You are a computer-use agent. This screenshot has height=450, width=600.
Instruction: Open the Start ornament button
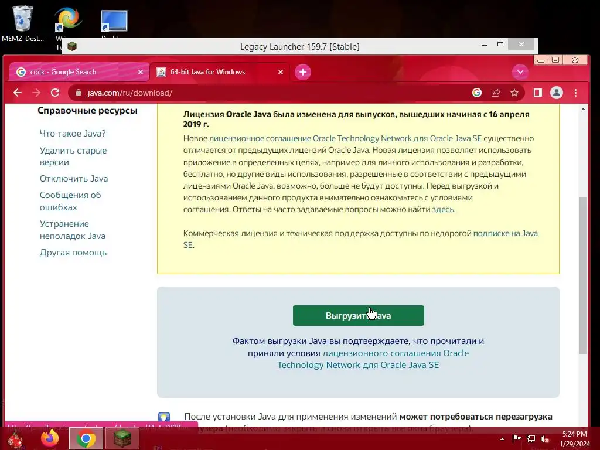pyautogui.click(x=15, y=439)
